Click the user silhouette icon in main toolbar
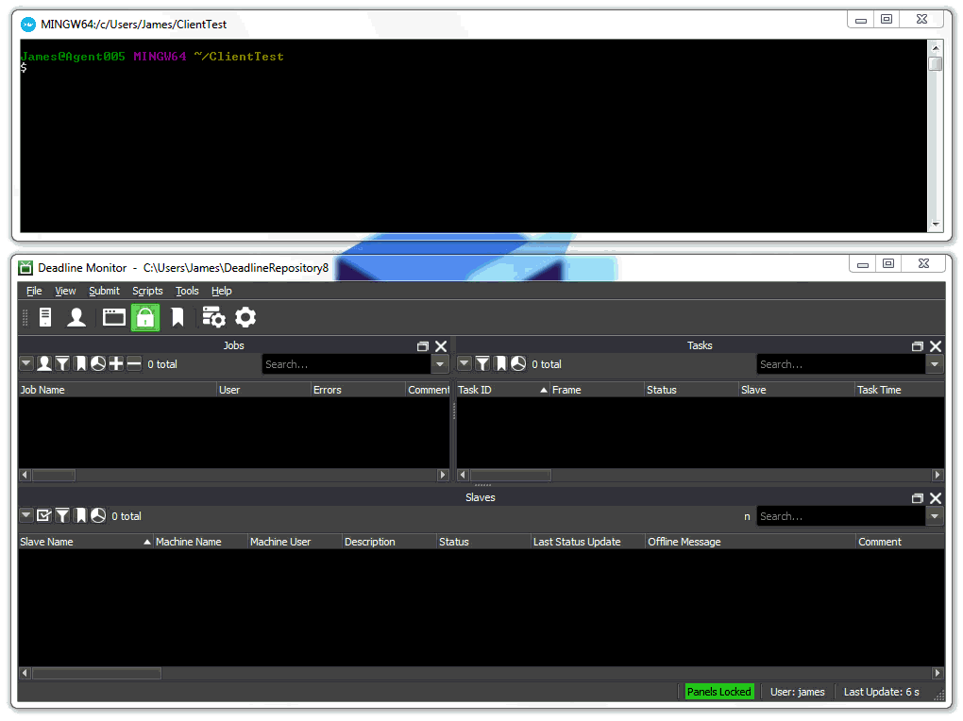This screenshot has width=963, height=721. (x=76, y=317)
